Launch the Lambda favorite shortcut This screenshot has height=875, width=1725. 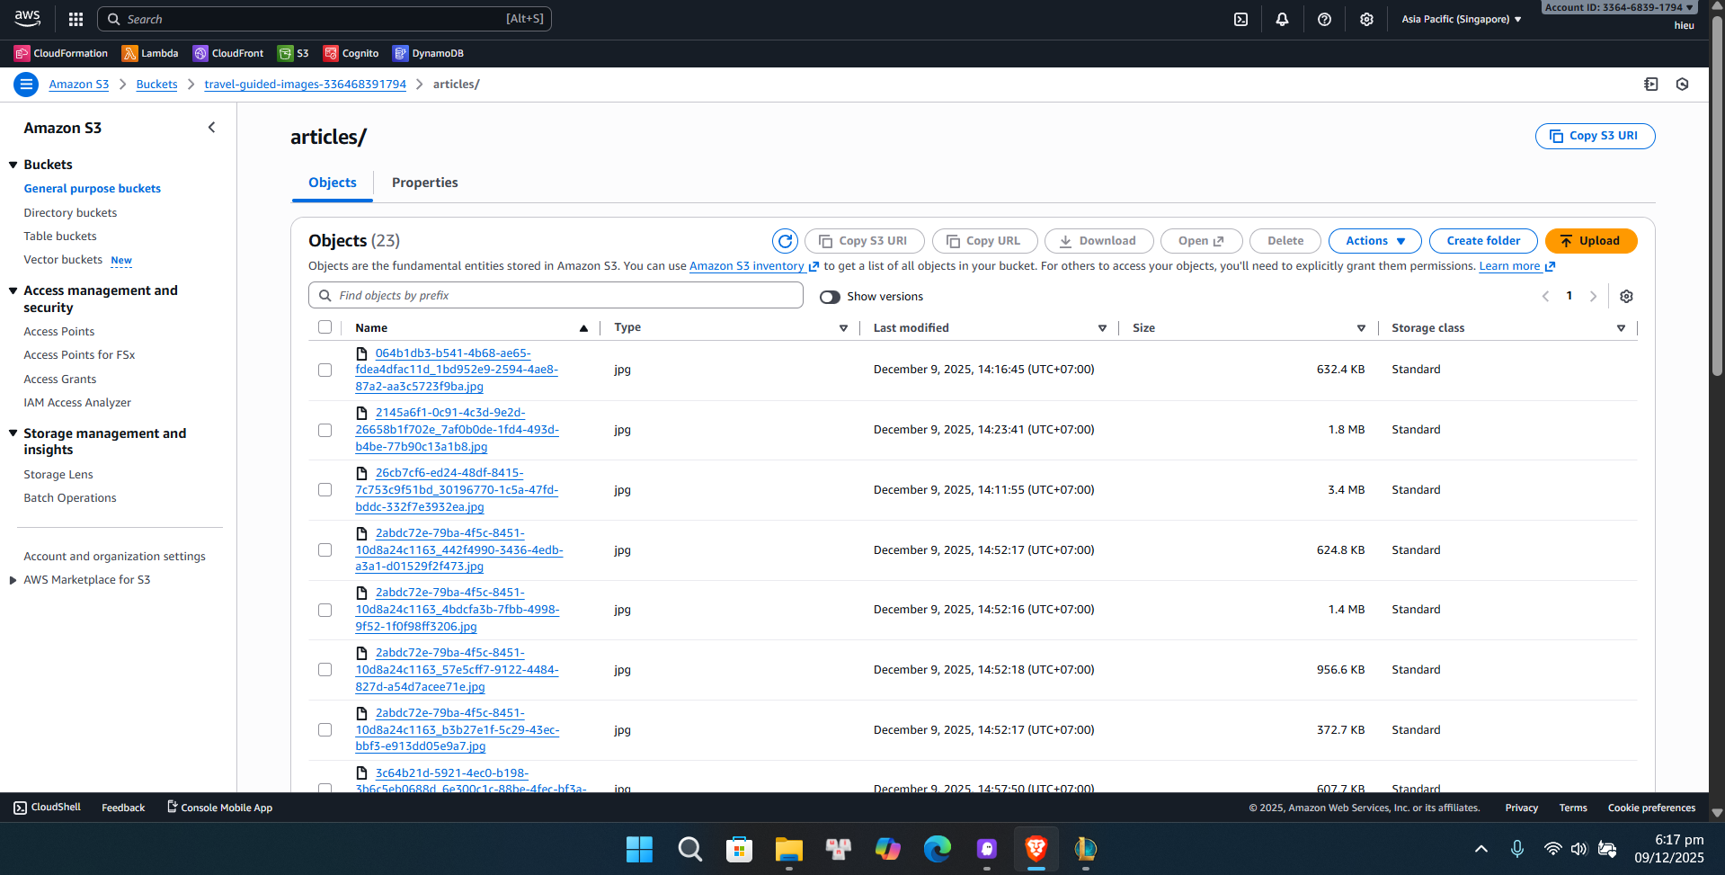tap(149, 53)
